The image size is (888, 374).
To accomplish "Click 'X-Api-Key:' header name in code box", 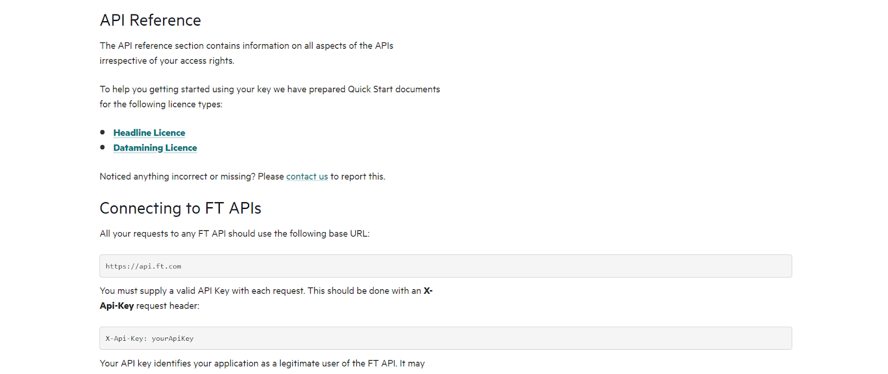I will pos(127,339).
